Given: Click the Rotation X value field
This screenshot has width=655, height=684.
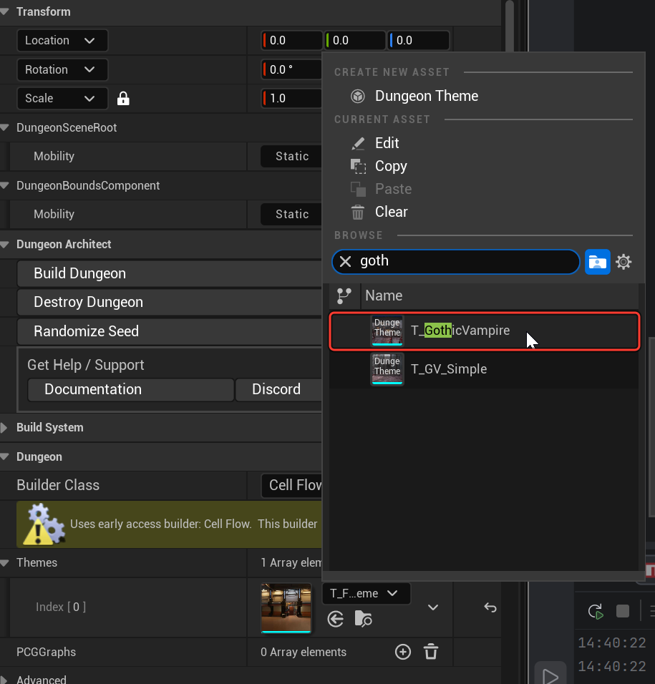Looking at the screenshot, I should click(x=292, y=70).
